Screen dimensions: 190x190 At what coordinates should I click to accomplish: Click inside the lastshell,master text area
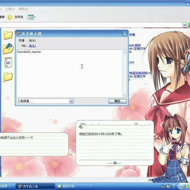(x=70, y=74)
